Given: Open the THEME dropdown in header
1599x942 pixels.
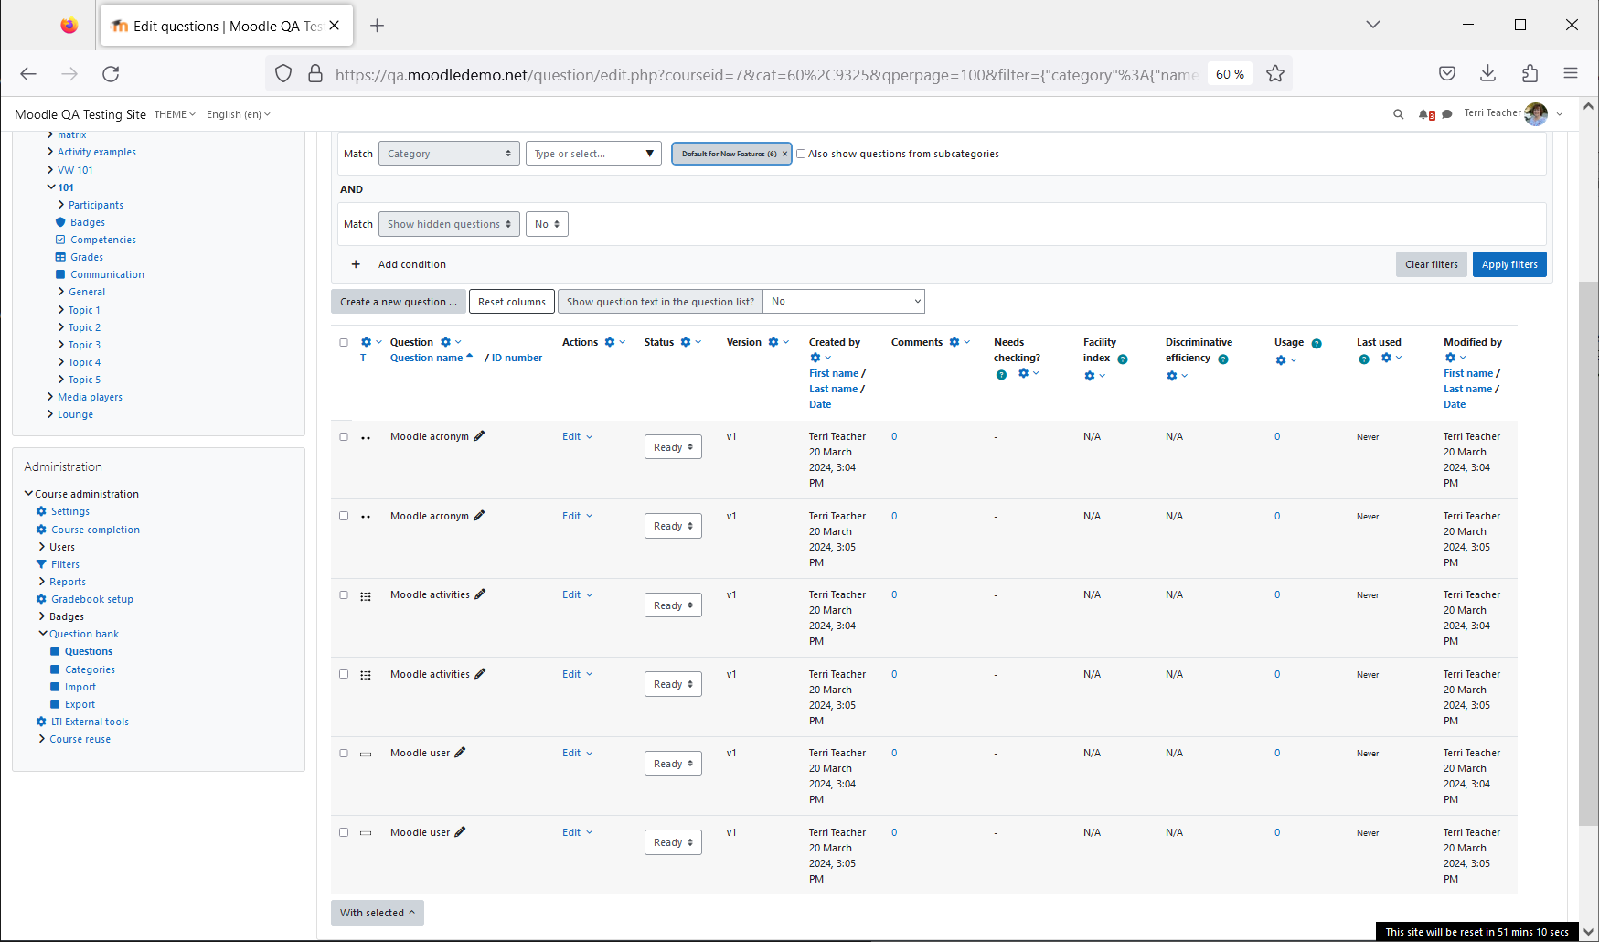Looking at the screenshot, I should [175, 114].
